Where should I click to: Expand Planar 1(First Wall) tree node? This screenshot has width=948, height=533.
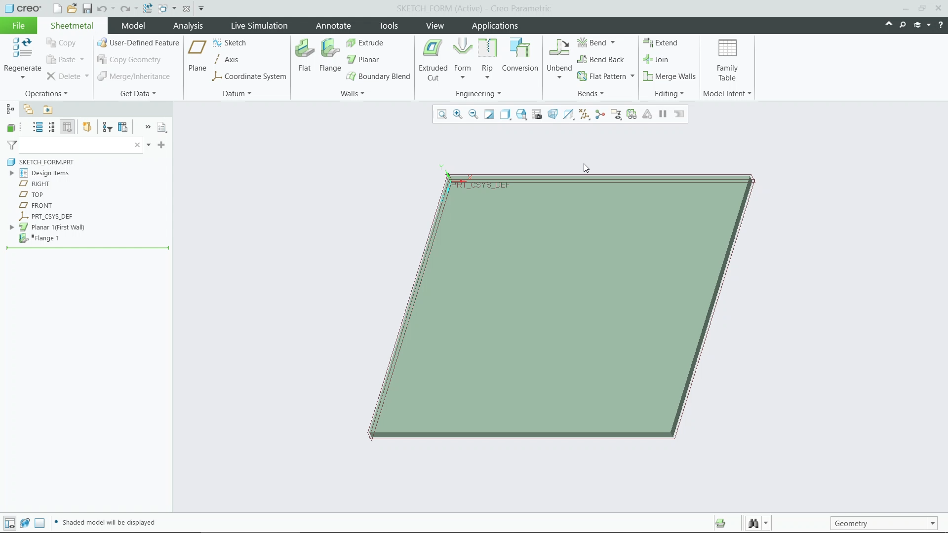(12, 228)
